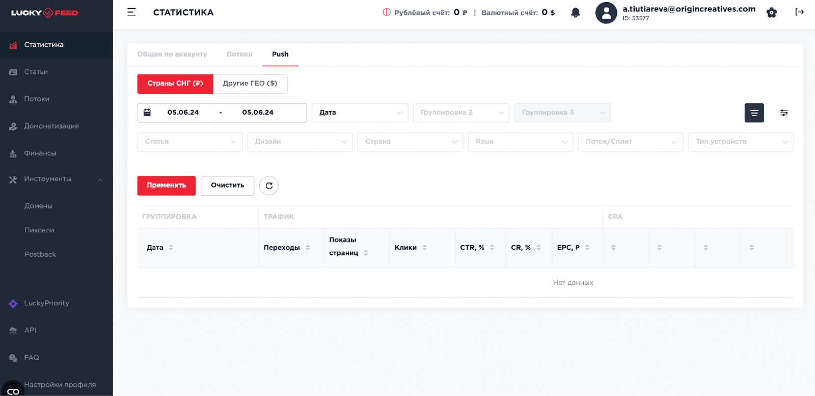Open settings gear icon in header
This screenshot has width=815, height=396.
(x=772, y=13)
